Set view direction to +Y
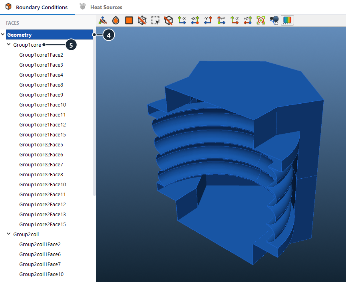Image resolution: width=346 pixels, height=282 pixels. click(x=221, y=20)
